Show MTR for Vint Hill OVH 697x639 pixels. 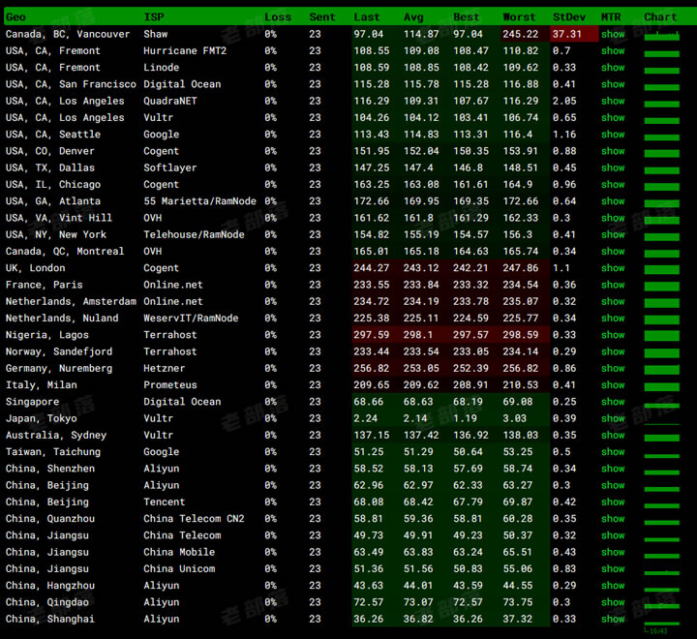click(613, 218)
